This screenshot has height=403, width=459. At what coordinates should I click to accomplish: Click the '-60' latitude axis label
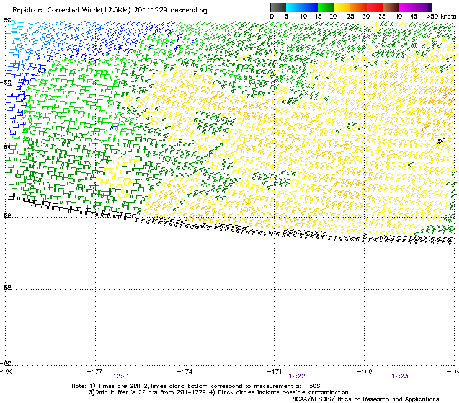click(6, 363)
